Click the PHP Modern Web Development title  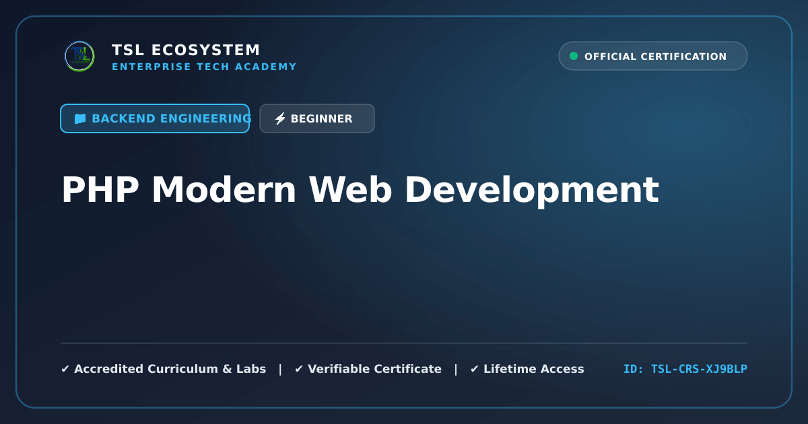tap(360, 190)
